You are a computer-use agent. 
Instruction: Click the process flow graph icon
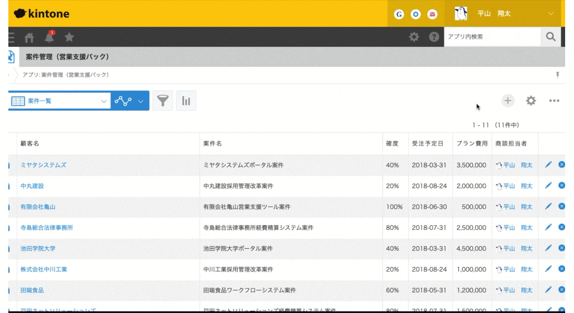(x=123, y=101)
